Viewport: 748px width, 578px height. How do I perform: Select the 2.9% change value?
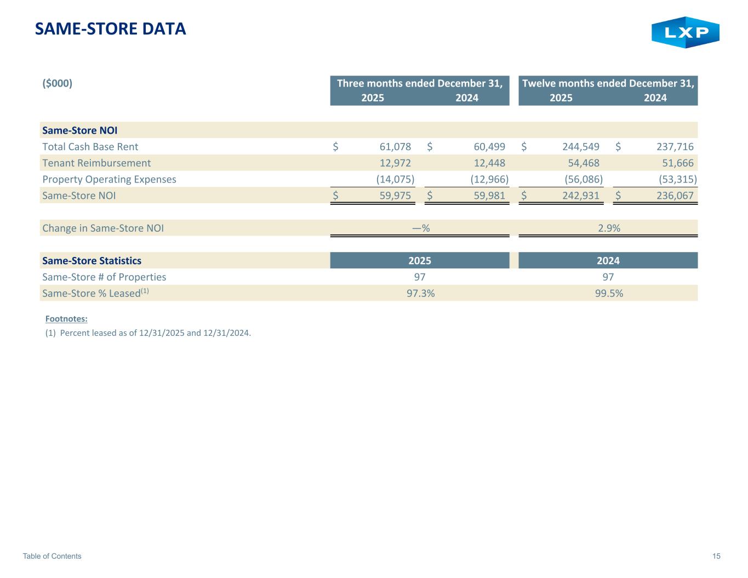pyautogui.click(x=609, y=228)
